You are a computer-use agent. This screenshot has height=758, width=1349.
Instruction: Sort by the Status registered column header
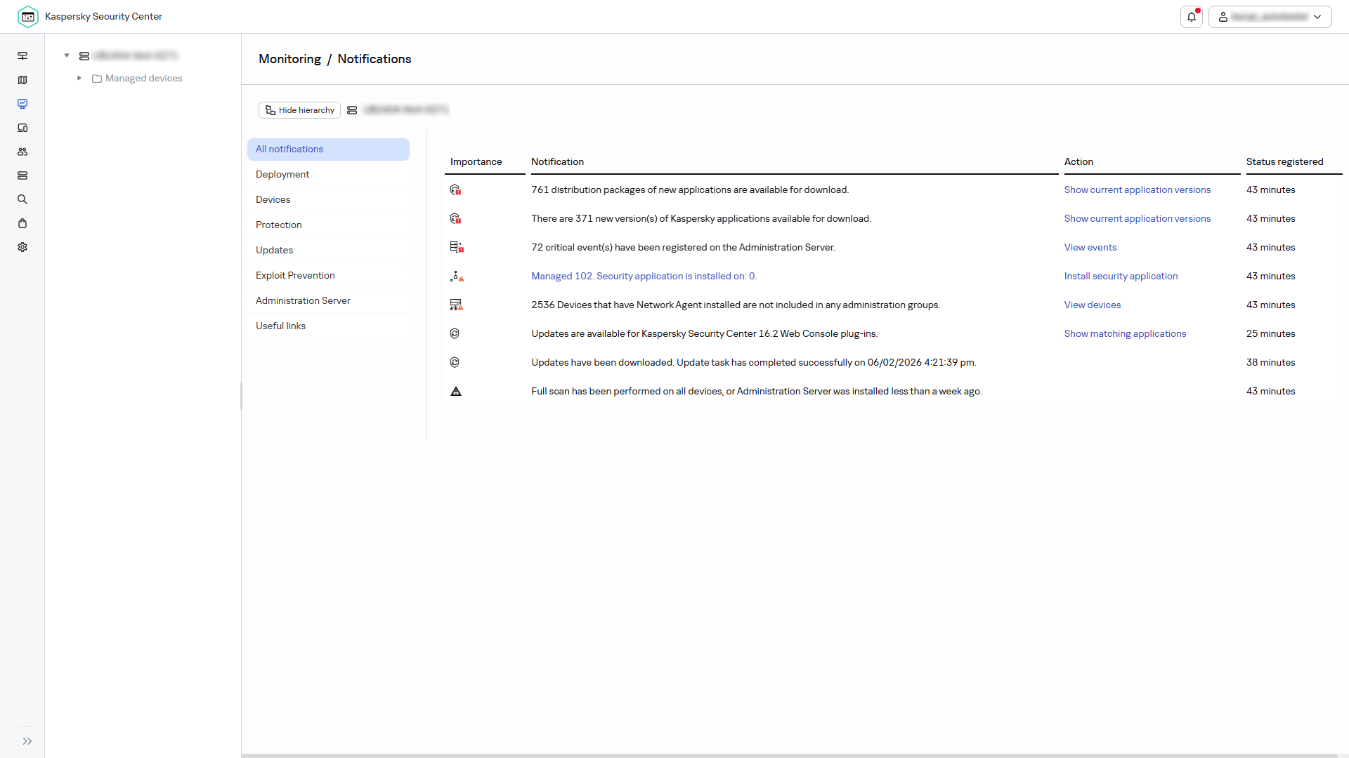(1284, 161)
